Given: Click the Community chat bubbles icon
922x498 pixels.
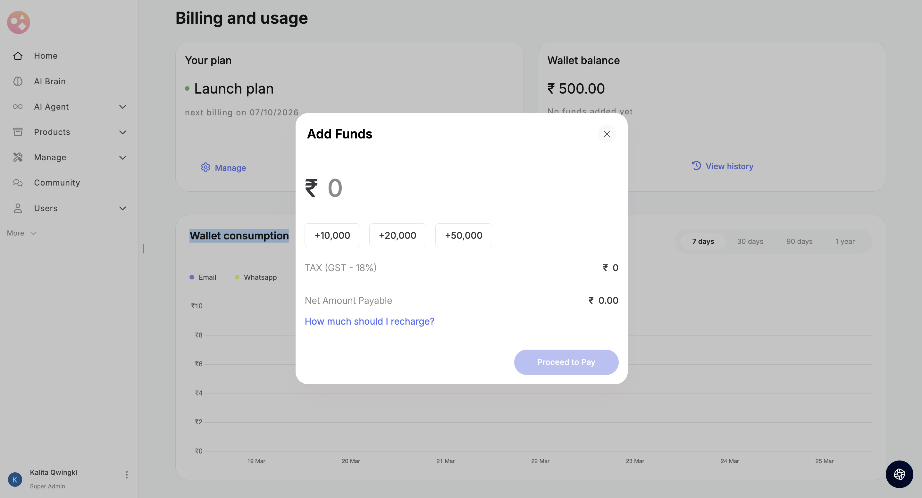Looking at the screenshot, I should click(18, 183).
